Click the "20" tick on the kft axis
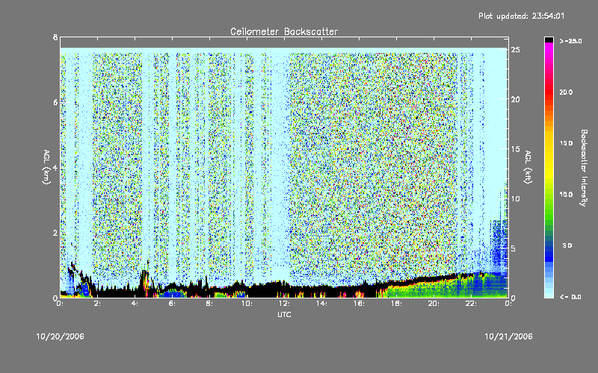 [x=515, y=99]
